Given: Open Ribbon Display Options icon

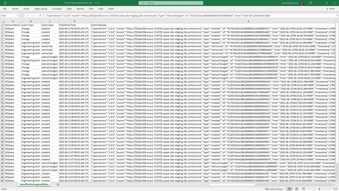Looking at the screenshot, I should click(310, 3).
